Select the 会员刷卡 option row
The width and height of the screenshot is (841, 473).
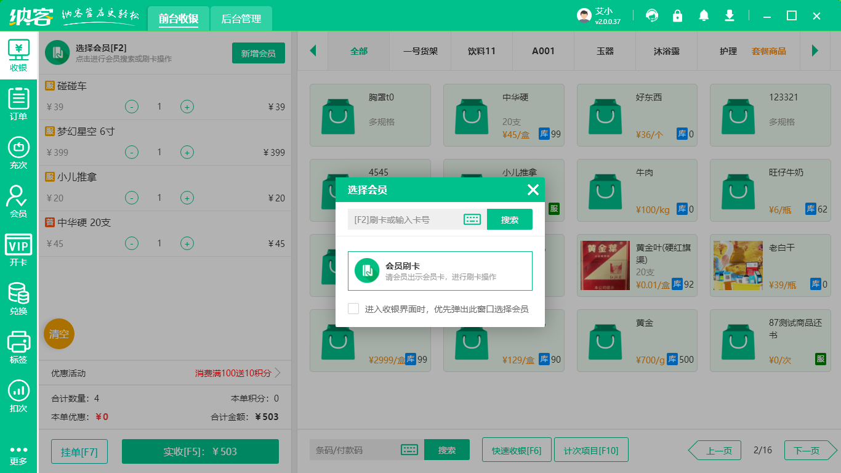click(440, 271)
